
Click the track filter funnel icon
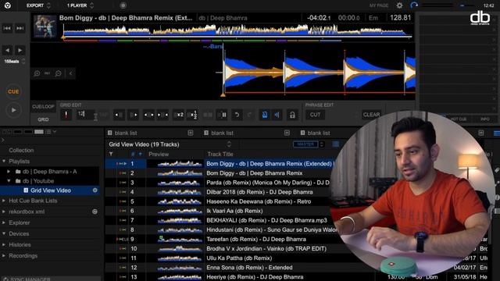point(111,155)
